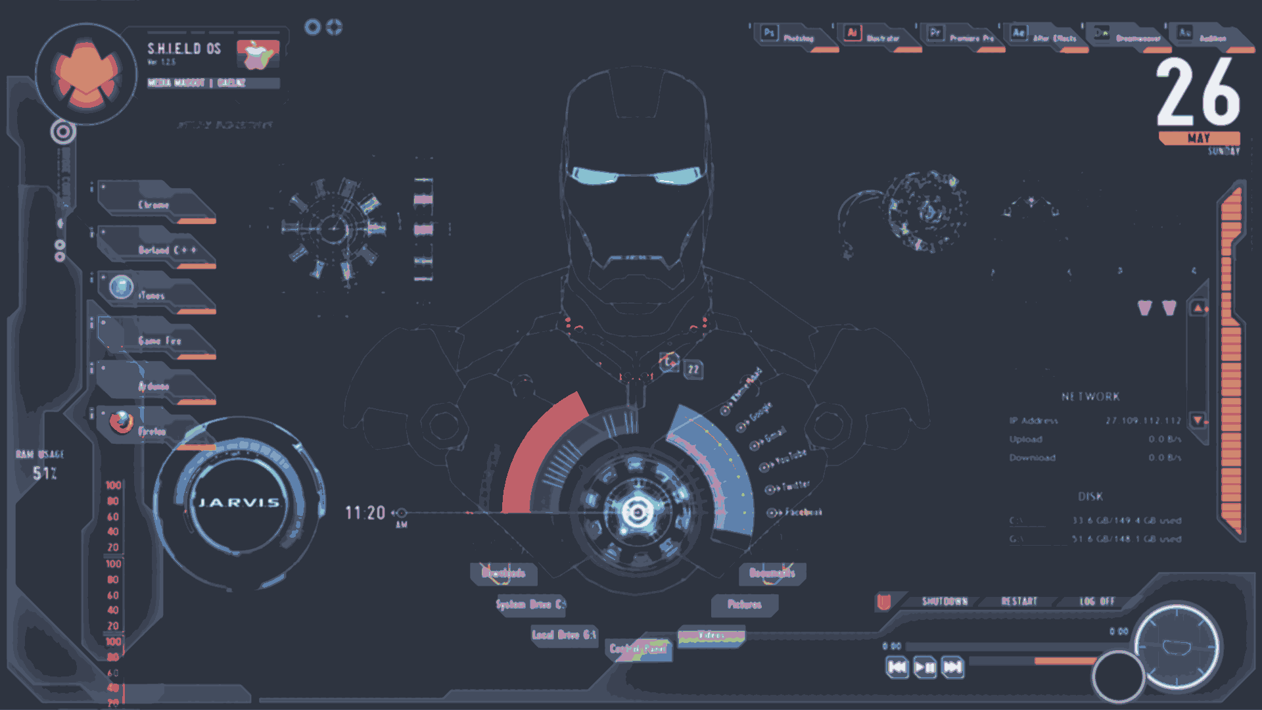1262x710 pixels.
Task: Click the MAY month label
Action: coord(1199,138)
